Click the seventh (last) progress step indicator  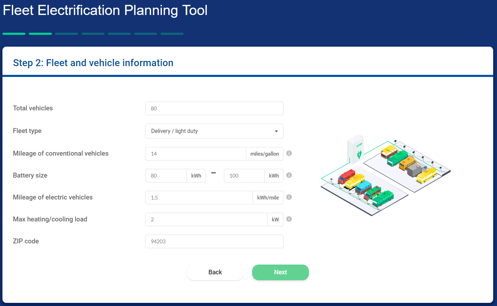click(172, 34)
